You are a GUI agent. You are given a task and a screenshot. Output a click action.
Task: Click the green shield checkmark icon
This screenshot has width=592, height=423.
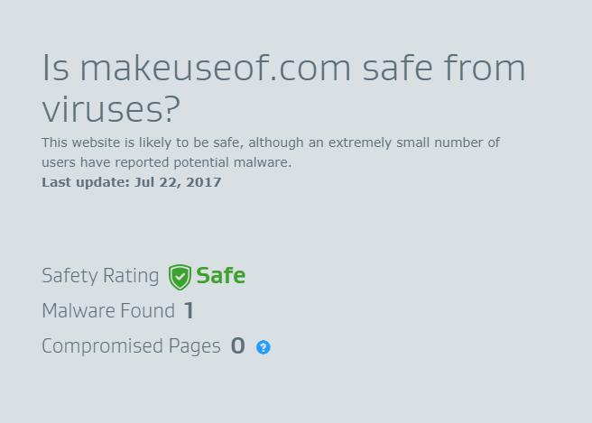(180, 277)
